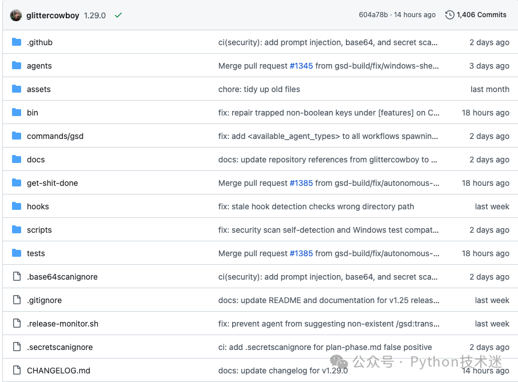
Task: Click the green commit status checkmark
Action: [118, 15]
